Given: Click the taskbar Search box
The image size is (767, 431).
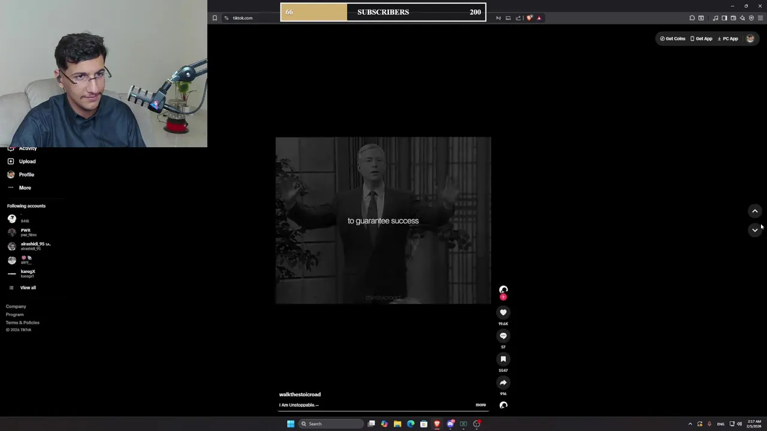Looking at the screenshot, I should [331, 424].
